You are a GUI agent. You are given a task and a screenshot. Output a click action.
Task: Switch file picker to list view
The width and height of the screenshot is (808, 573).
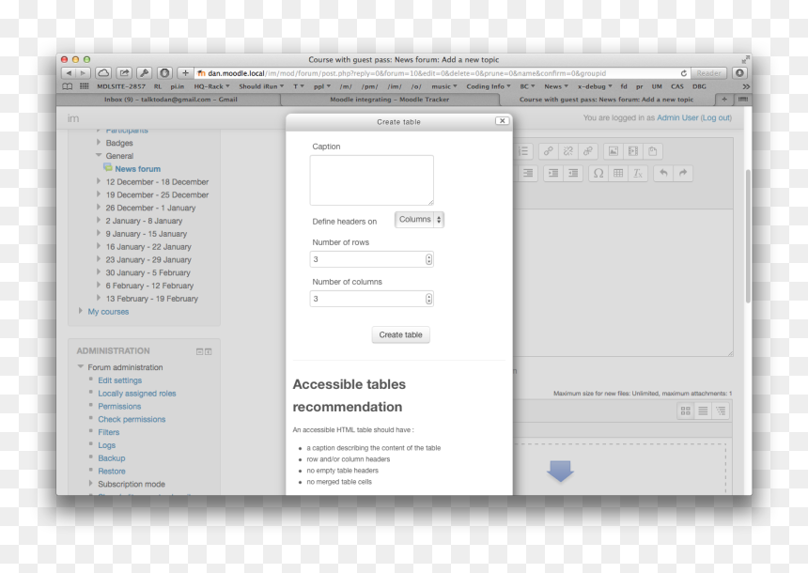point(703,410)
